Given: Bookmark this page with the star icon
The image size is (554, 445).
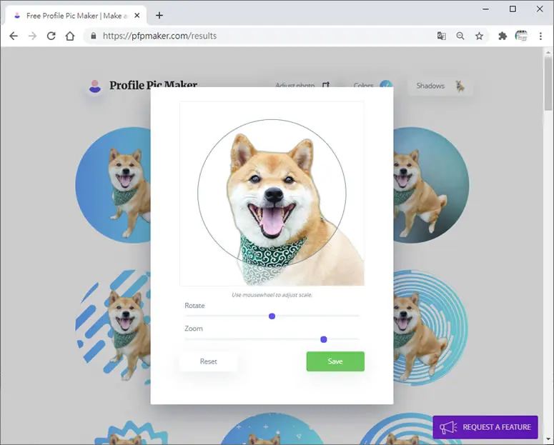Looking at the screenshot, I should pyautogui.click(x=479, y=36).
